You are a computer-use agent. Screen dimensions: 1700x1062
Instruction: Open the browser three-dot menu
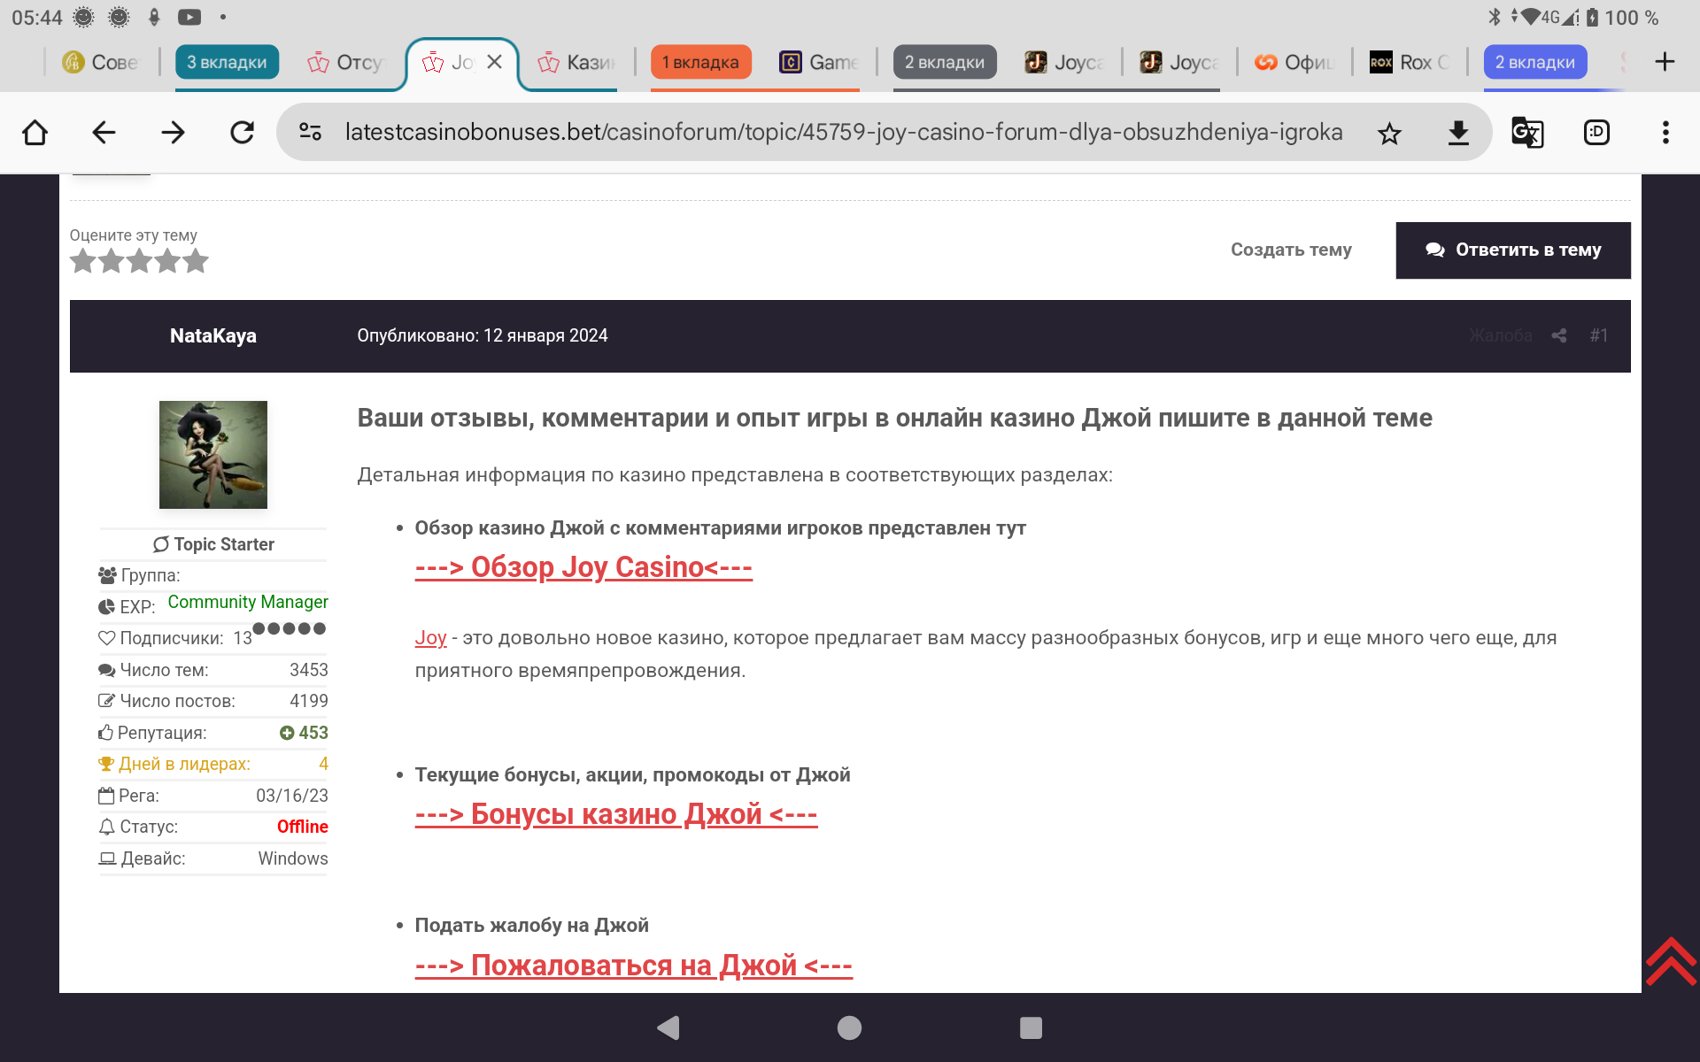click(1665, 133)
